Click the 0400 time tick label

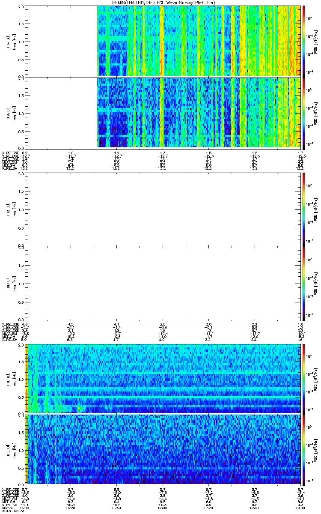click(x=300, y=507)
